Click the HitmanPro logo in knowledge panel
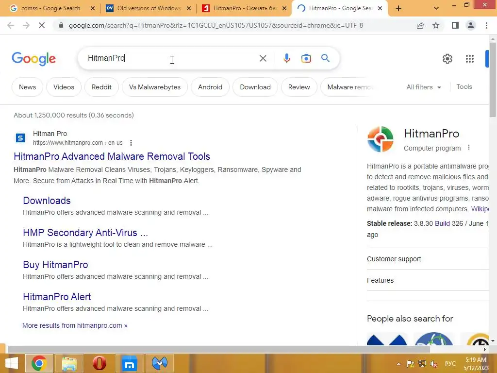The width and height of the screenshot is (497, 373). (381, 139)
